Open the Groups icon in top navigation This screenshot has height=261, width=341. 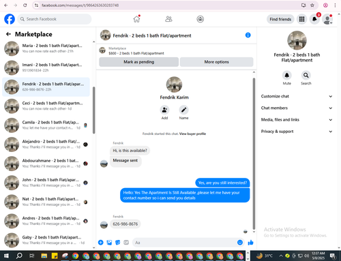tap(200, 19)
